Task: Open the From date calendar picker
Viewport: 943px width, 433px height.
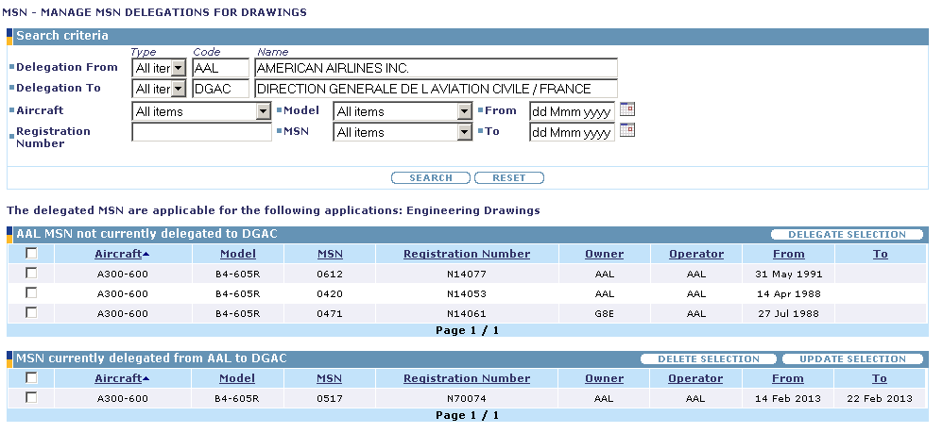Action: pos(627,109)
